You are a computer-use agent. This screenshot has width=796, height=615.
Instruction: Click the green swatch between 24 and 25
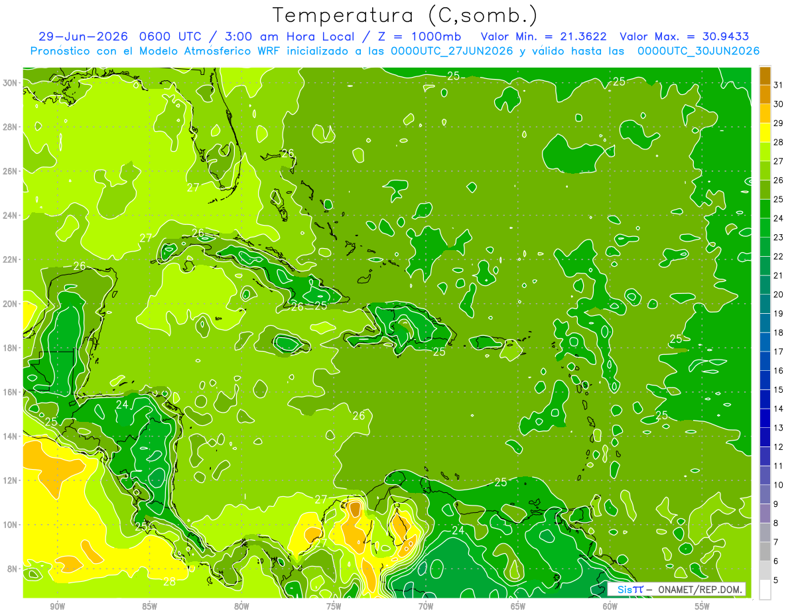(765, 210)
